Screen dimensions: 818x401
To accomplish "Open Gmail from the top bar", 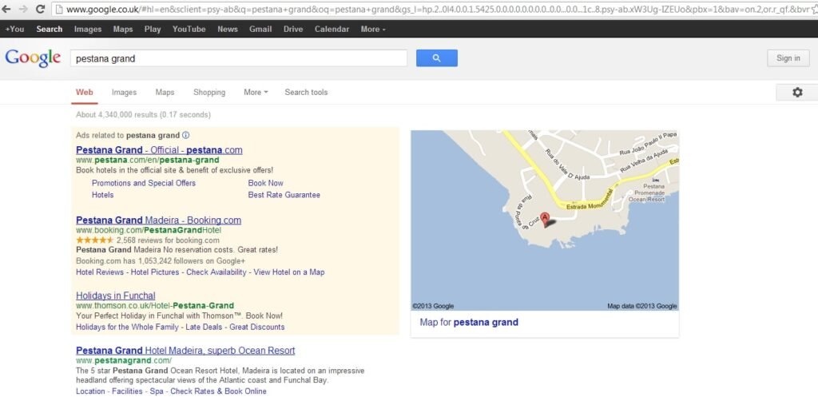I will (x=260, y=29).
